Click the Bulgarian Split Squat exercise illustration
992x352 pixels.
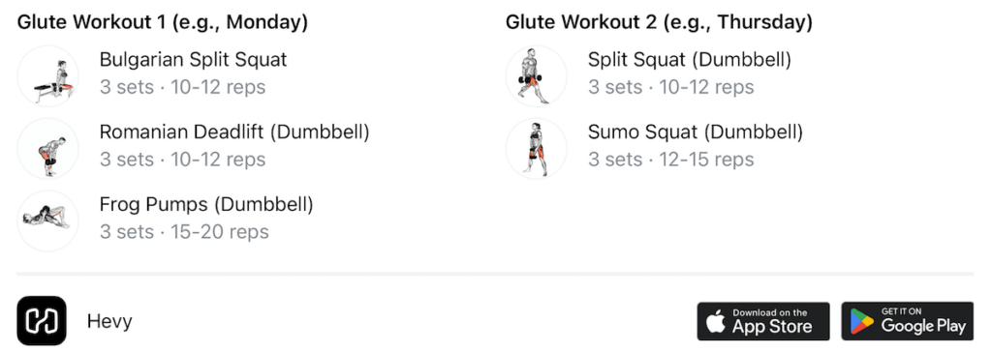[x=48, y=75]
